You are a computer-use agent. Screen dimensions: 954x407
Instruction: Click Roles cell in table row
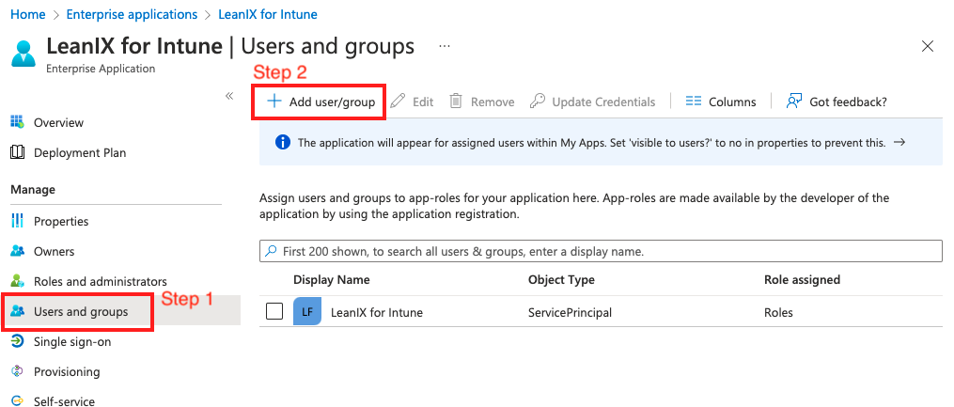[x=779, y=313]
